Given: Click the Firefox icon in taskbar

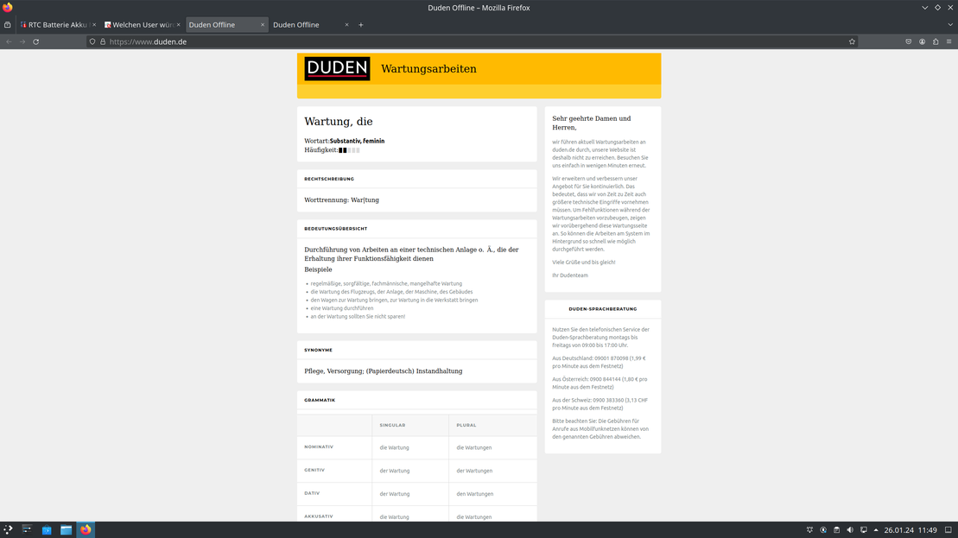Looking at the screenshot, I should 86,529.
